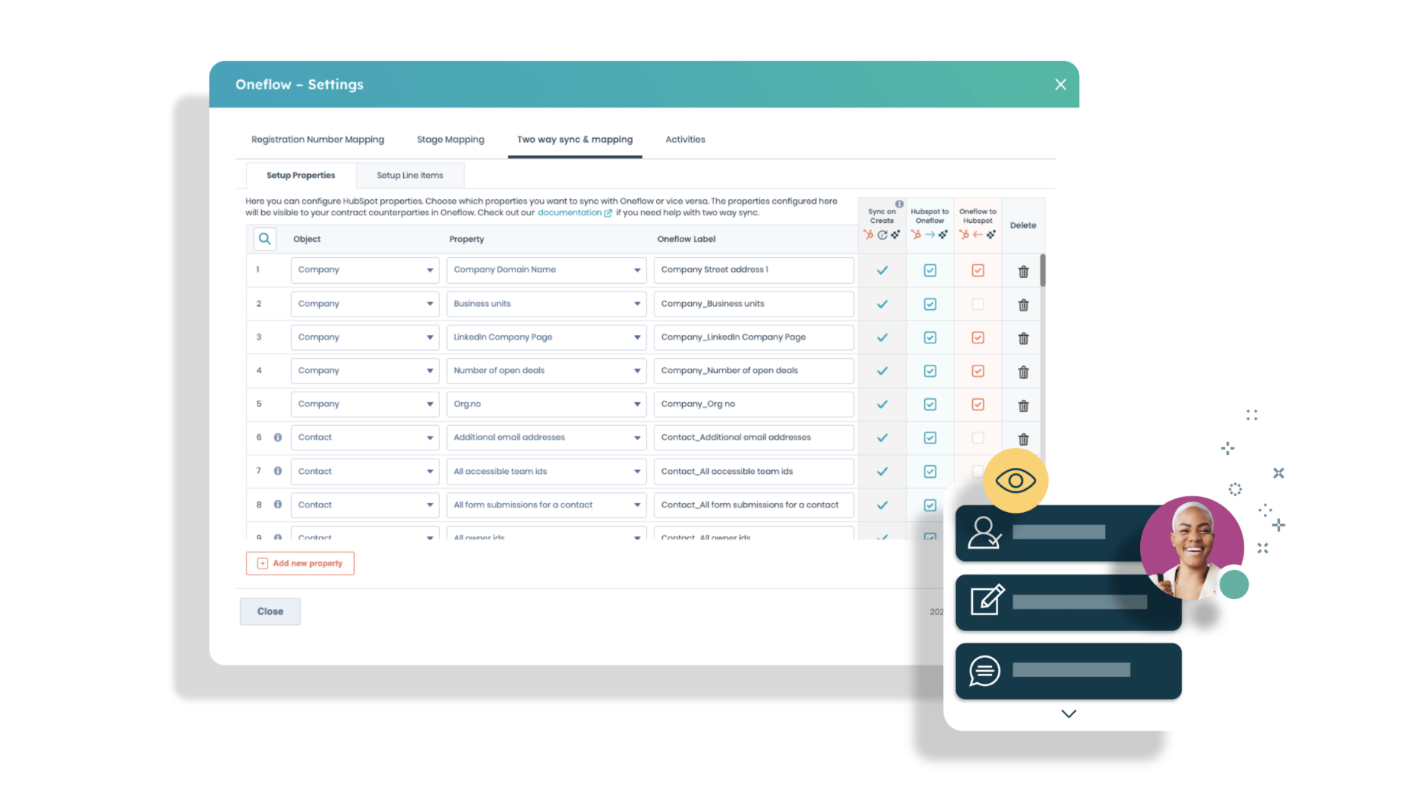
Task: Edit Company_Org no label field
Action: pos(754,404)
